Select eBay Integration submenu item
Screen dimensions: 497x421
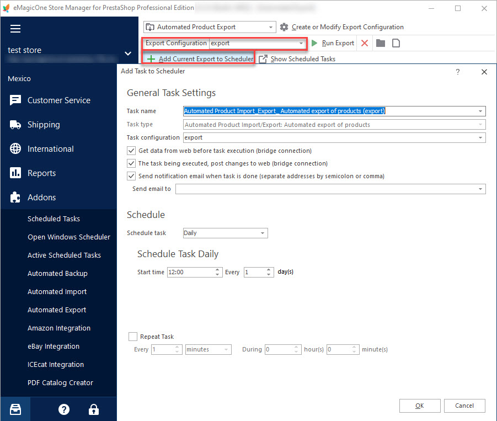tap(54, 346)
